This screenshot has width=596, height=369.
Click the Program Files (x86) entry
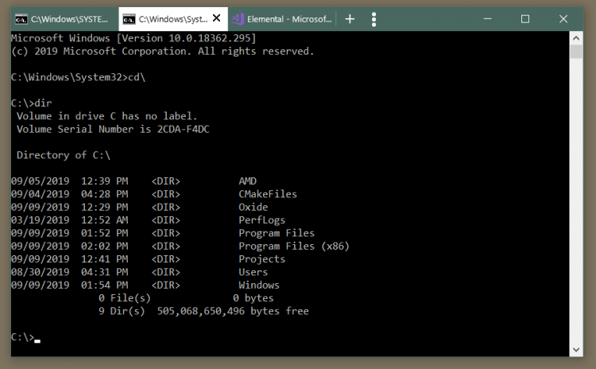click(x=293, y=247)
